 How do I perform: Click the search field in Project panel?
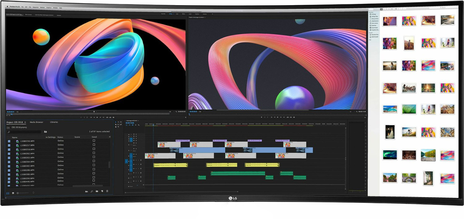tap(24, 132)
